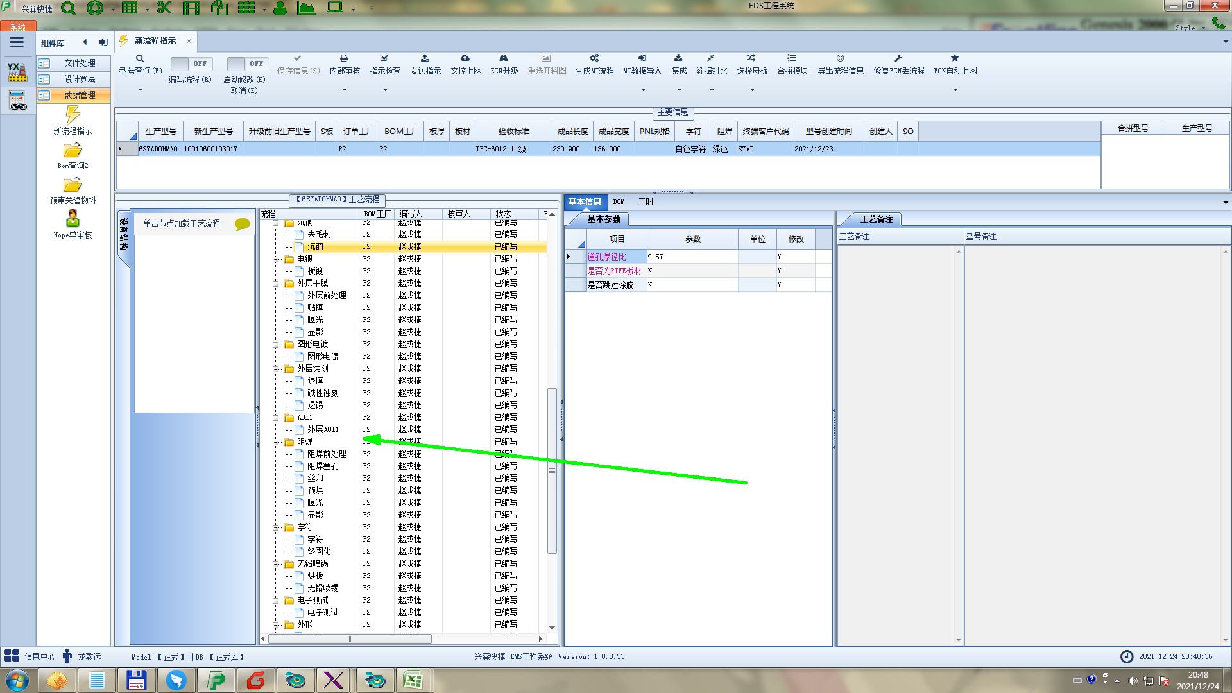Click 重选开料图 button
The width and height of the screenshot is (1232, 693).
click(547, 66)
